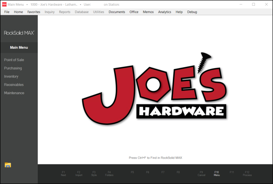Open the Documents menu
Screen dimensions: 273x184
[117, 12]
